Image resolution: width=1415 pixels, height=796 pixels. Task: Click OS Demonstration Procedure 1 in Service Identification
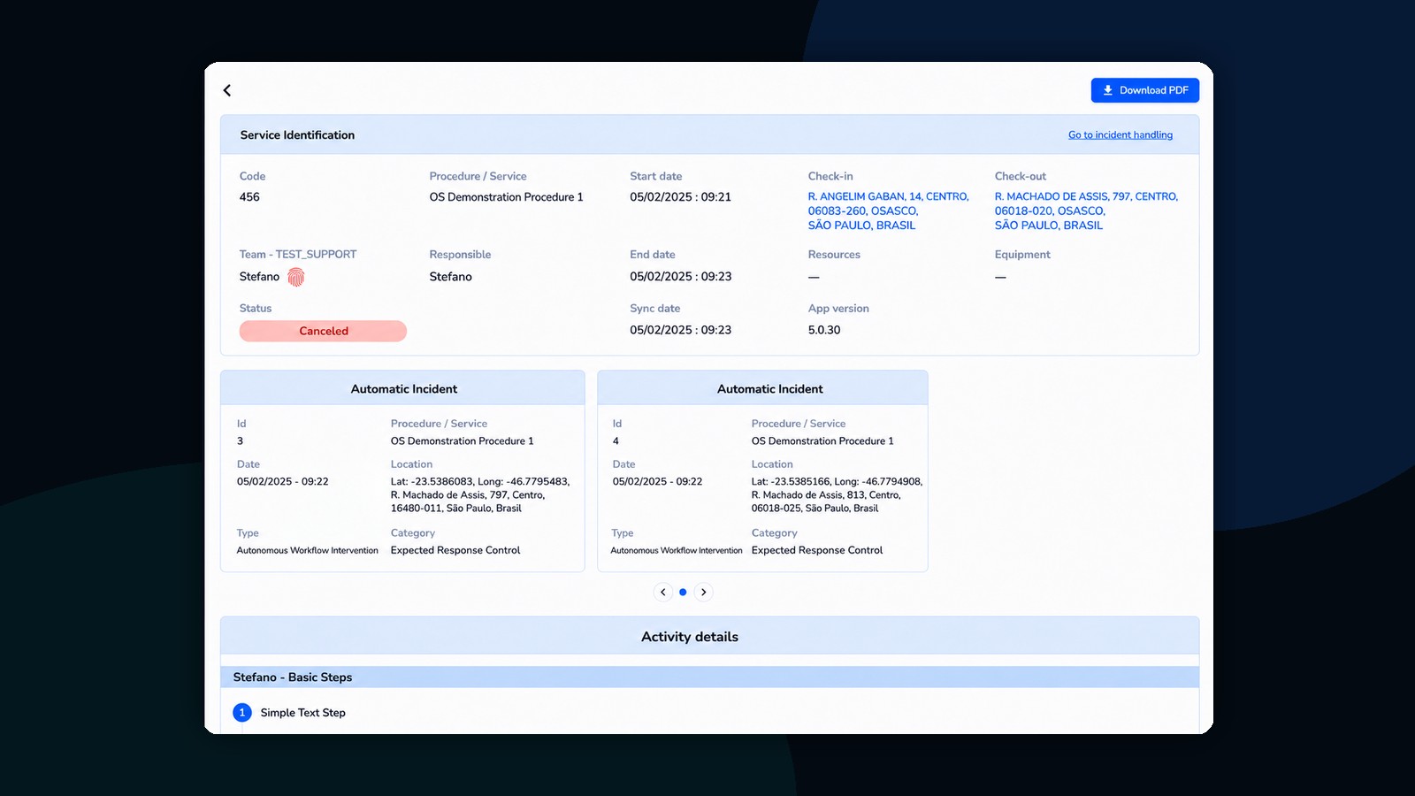(506, 197)
